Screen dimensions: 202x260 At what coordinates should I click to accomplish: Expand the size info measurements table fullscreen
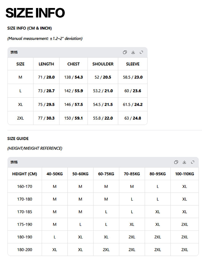(141, 52)
